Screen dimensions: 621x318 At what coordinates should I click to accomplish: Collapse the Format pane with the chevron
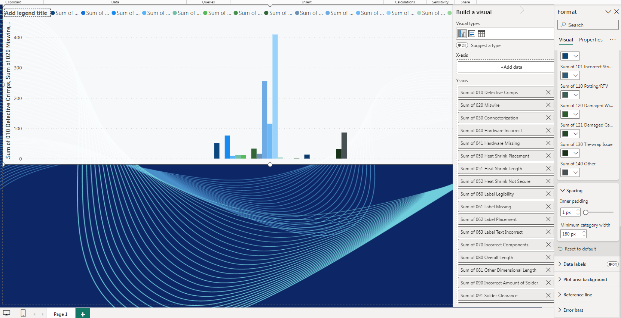(x=608, y=12)
